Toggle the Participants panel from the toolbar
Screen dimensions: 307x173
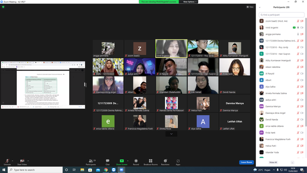point(91,162)
